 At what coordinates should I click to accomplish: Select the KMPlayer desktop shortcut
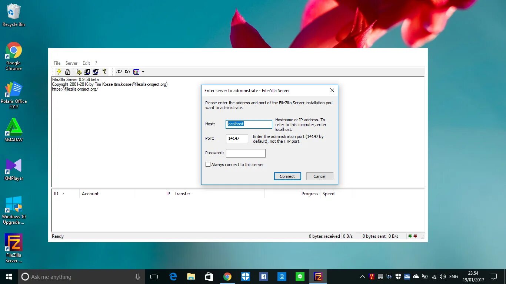click(14, 169)
